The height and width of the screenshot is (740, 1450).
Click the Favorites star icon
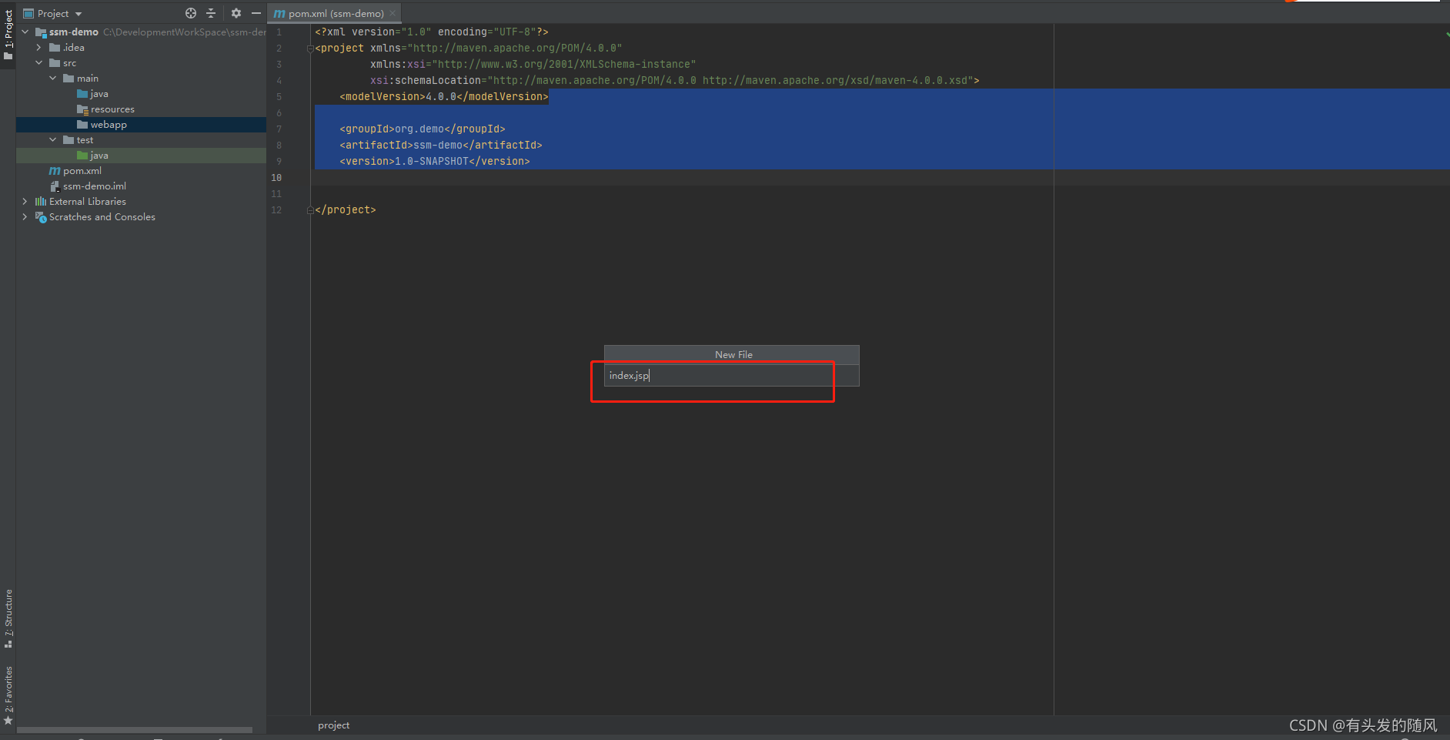[8, 721]
